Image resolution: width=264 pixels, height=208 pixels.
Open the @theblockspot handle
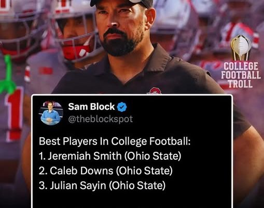point(100,119)
